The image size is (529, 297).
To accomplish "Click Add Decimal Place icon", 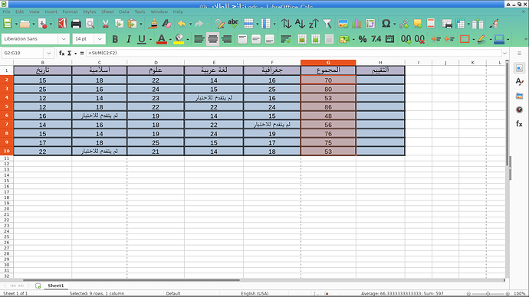I will 406,39.
